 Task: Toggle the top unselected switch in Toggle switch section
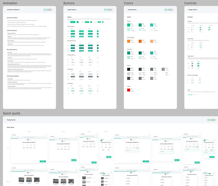coord(192,64)
